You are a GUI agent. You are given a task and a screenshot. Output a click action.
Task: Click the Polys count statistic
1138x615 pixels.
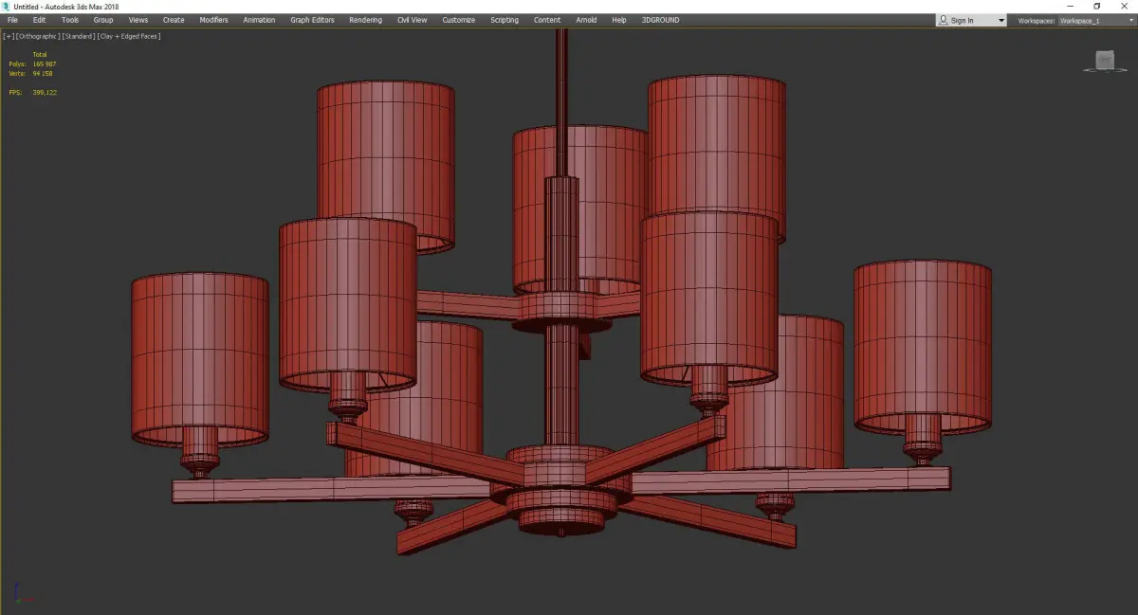tap(32, 63)
